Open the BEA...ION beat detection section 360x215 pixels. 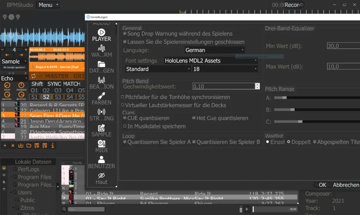[x=102, y=83]
